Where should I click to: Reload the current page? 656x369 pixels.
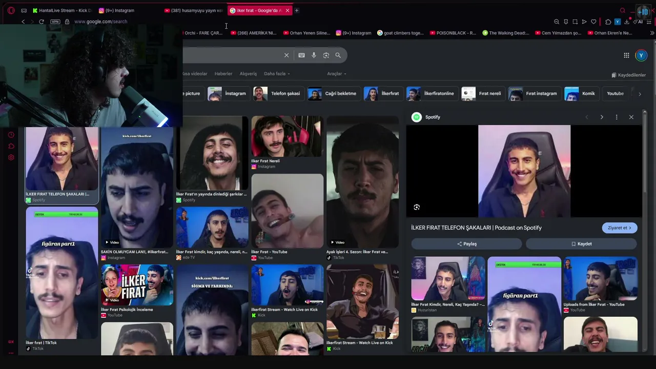point(42,22)
